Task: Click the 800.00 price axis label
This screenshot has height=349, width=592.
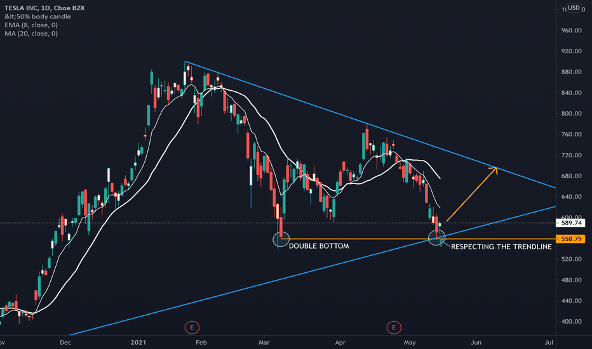Action: pyautogui.click(x=572, y=113)
